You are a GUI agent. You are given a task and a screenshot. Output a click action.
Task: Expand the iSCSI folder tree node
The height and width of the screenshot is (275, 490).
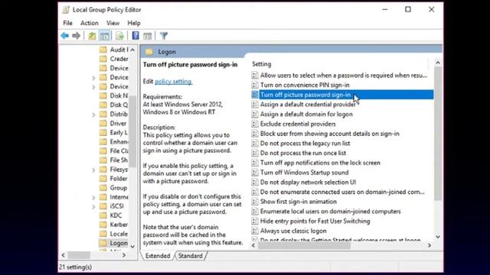pos(93,207)
